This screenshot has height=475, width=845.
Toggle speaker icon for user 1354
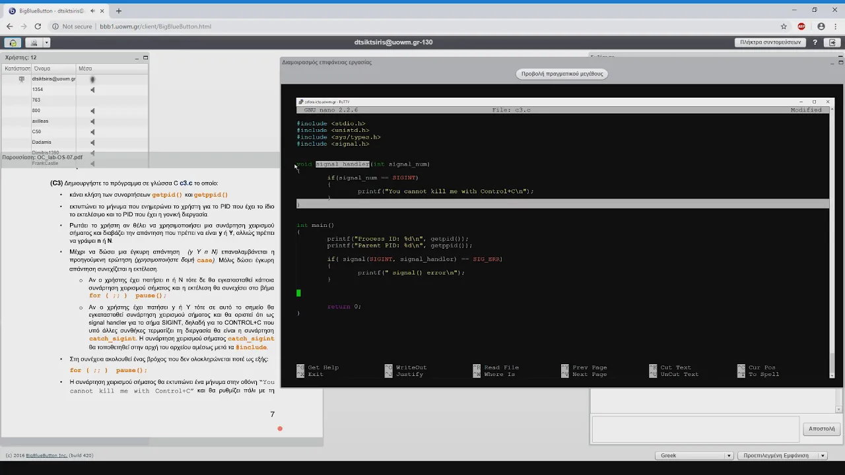[92, 90]
